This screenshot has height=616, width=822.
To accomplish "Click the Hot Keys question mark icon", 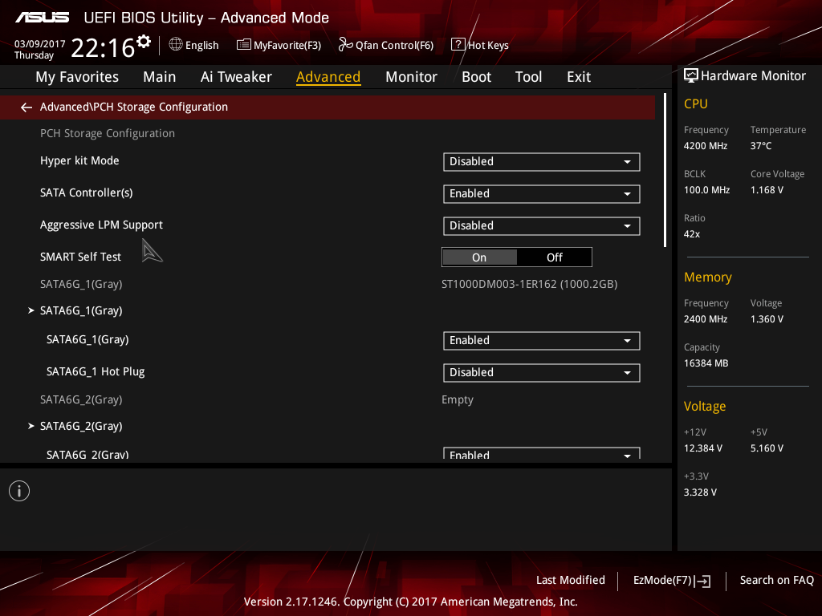I will coord(458,45).
